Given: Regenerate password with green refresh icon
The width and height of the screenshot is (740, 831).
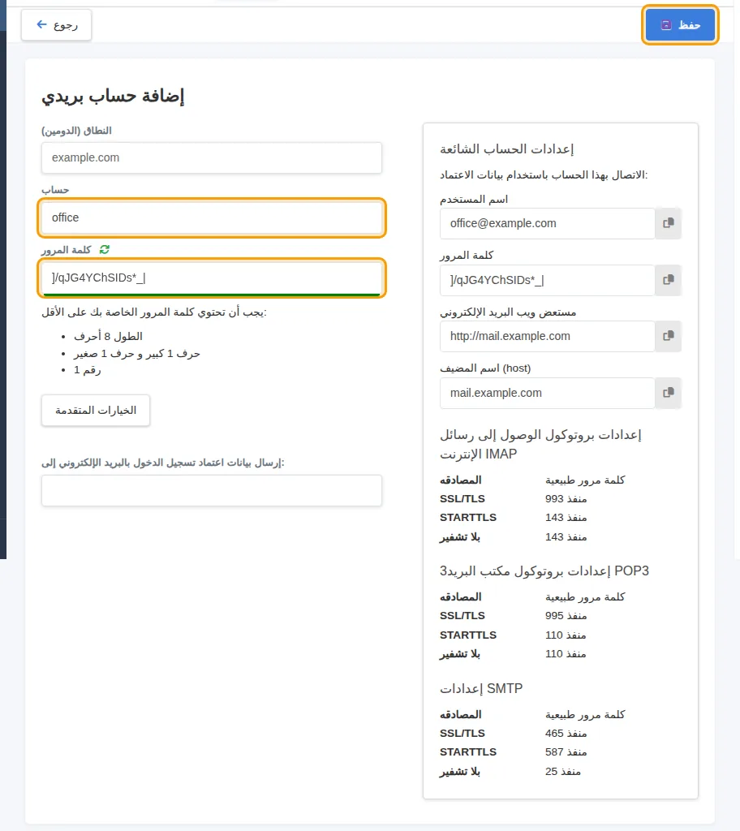Looking at the screenshot, I should click(105, 250).
